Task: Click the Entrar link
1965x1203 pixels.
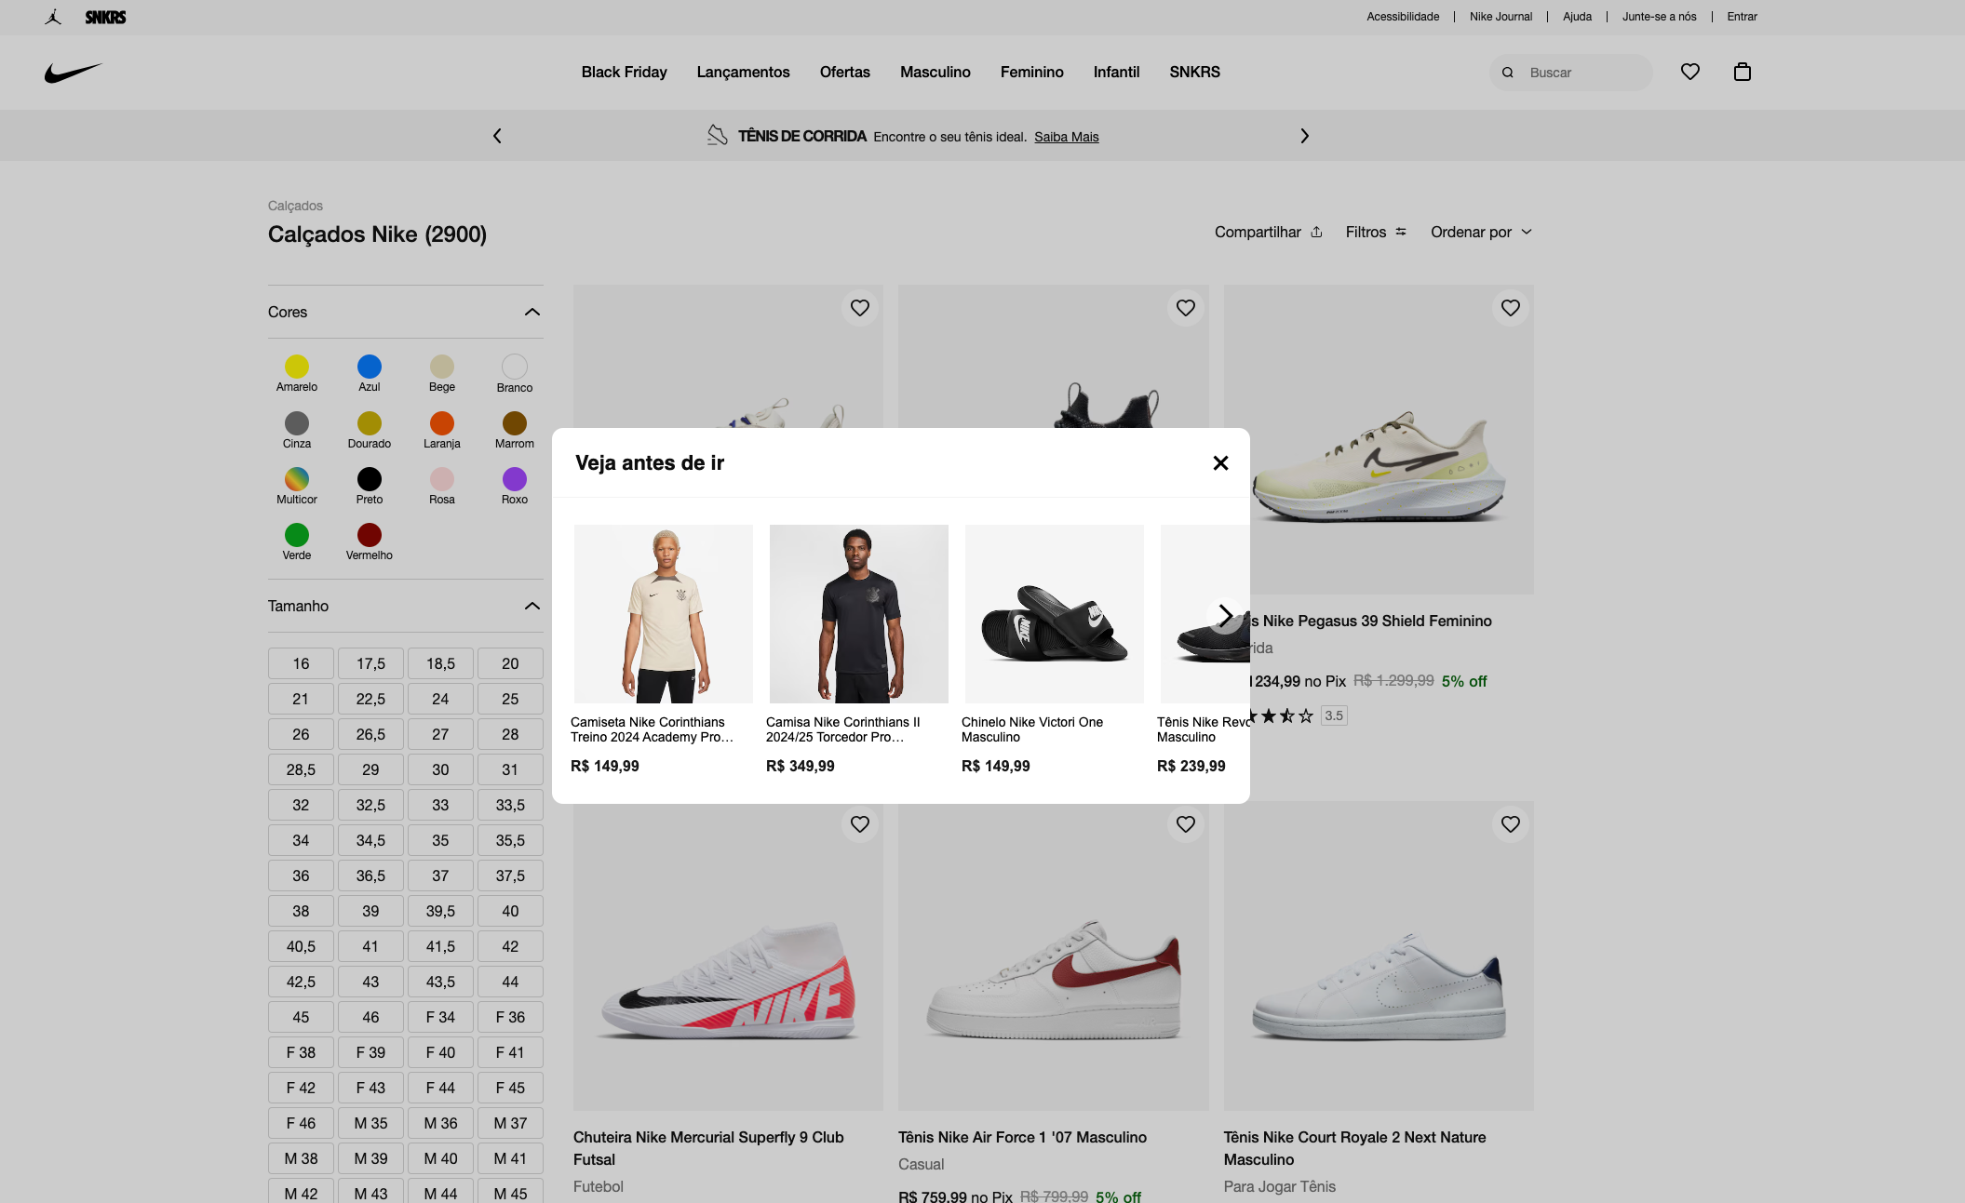Action: (x=1742, y=17)
